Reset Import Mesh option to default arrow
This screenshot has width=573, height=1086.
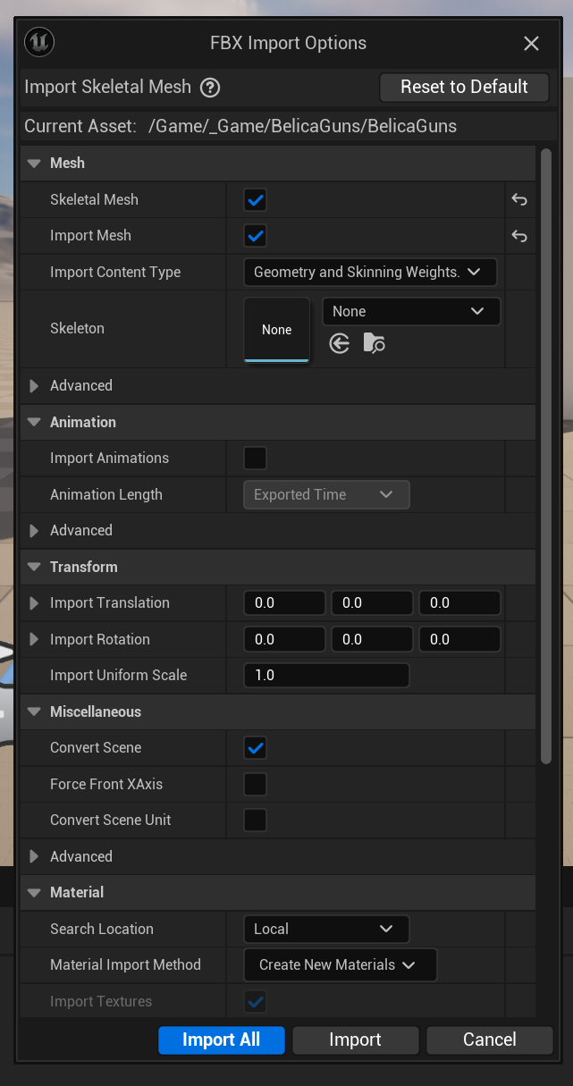coord(519,236)
